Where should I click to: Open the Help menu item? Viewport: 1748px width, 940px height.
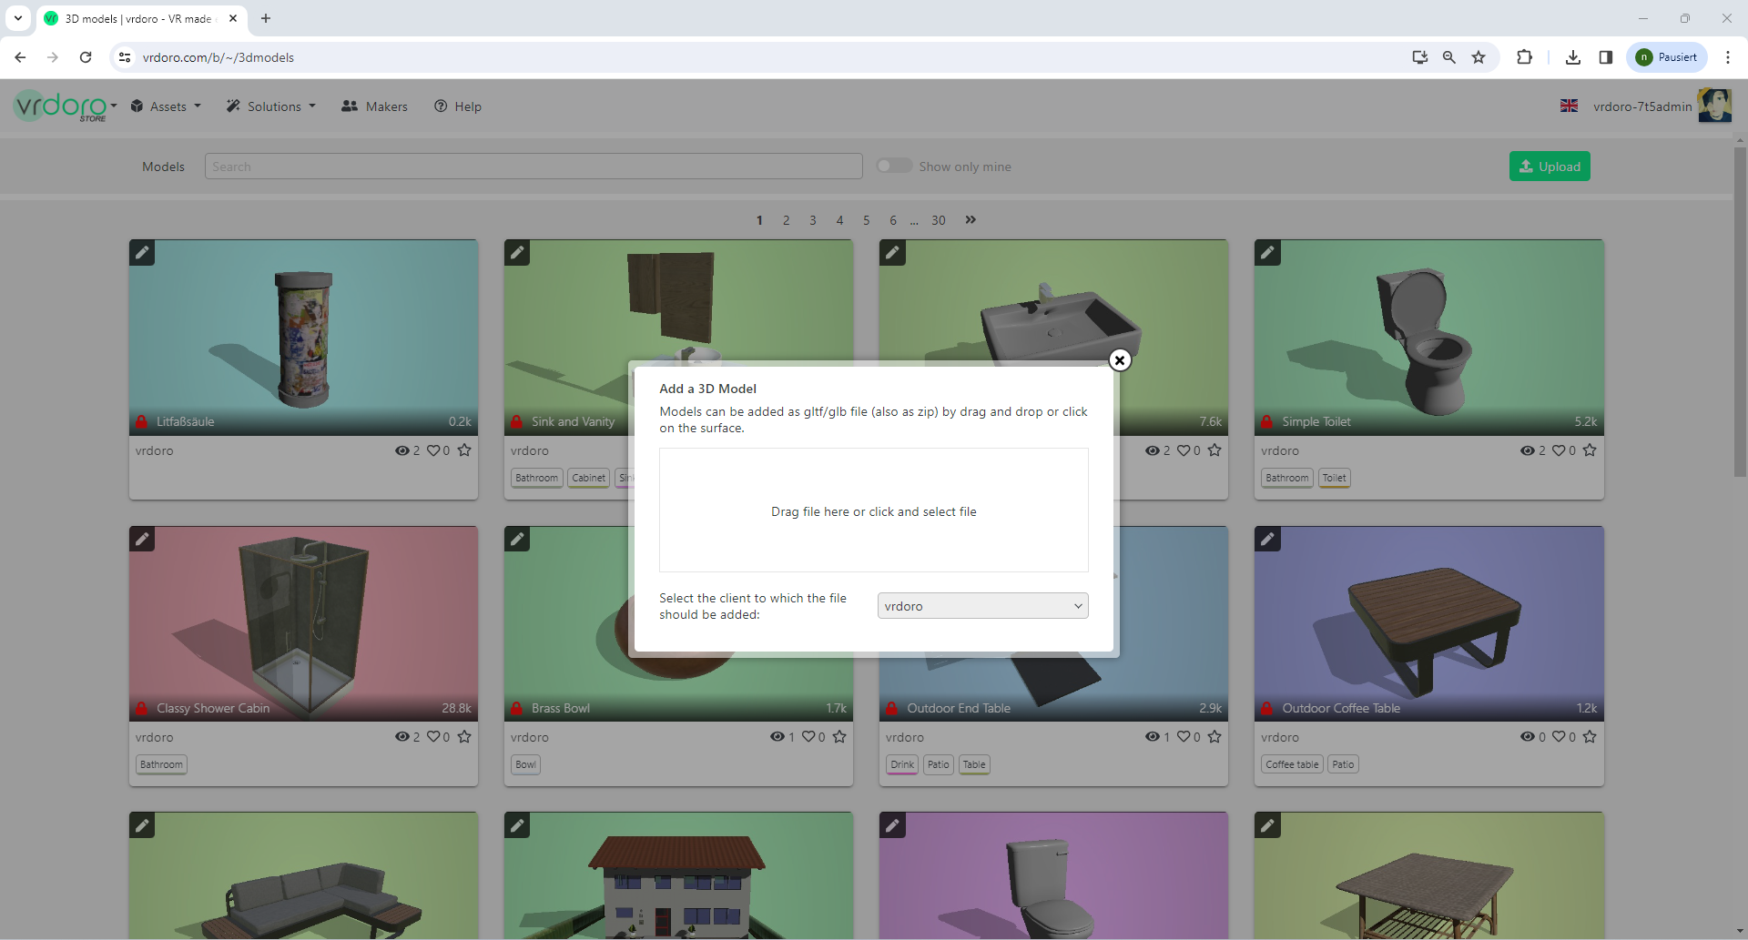458,106
